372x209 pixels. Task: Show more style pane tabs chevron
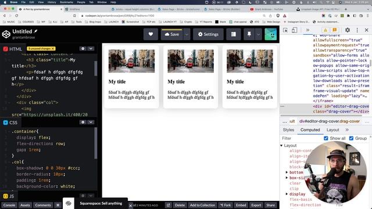(x=347, y=130)
